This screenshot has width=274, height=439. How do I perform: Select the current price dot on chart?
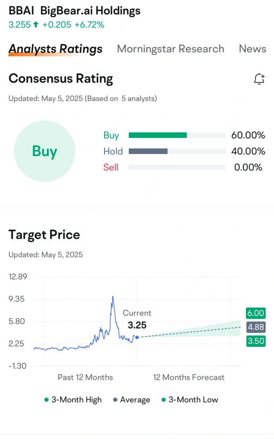click(x=137, y=338)
